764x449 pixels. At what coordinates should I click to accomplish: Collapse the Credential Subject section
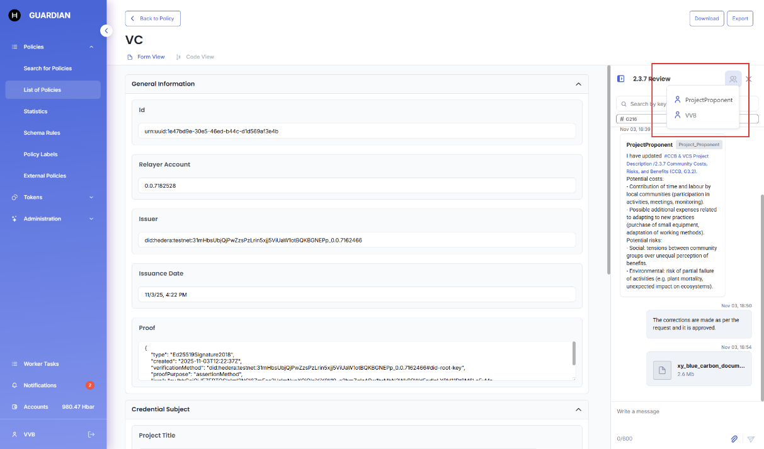(578, 409)
